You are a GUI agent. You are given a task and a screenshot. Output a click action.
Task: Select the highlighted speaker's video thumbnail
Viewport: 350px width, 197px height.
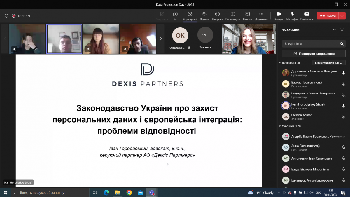click(x=64, y=39)
